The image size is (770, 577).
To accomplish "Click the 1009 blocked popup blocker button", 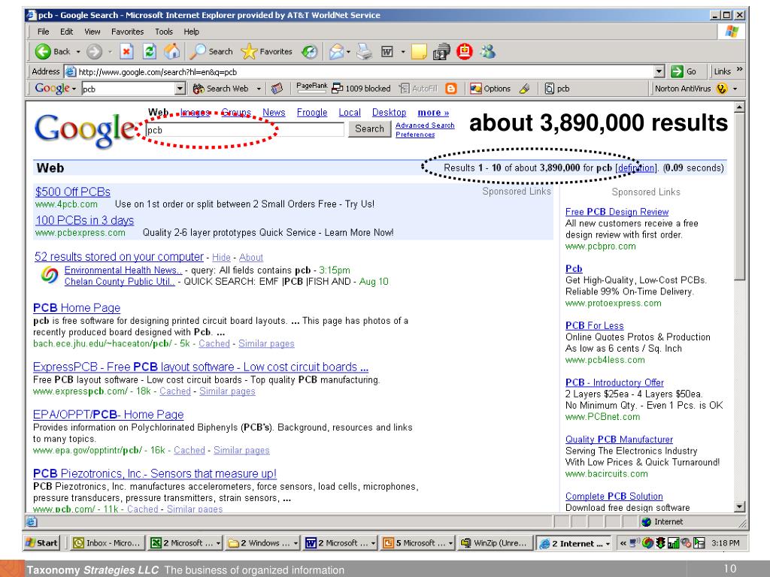I will click(361, 89).
